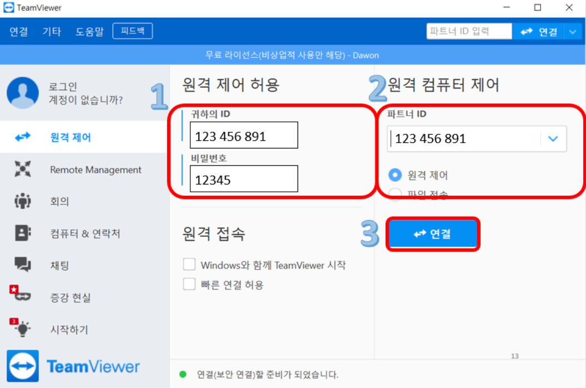Open 컴퓨터 & 연락처 section
This screenshot has height=388, width=586.
[x=84, y=233]
